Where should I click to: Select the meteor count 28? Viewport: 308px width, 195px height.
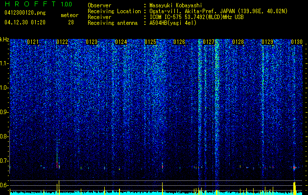71,22
